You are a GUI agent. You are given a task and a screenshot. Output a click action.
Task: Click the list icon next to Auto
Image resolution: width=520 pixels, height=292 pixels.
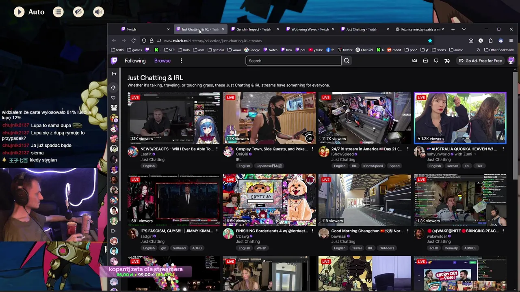click(x=58, y=12)
